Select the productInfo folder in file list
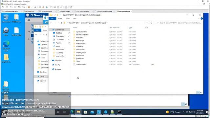Image resolution: width=210 pixels, height=118 pixels. [80, 49]
